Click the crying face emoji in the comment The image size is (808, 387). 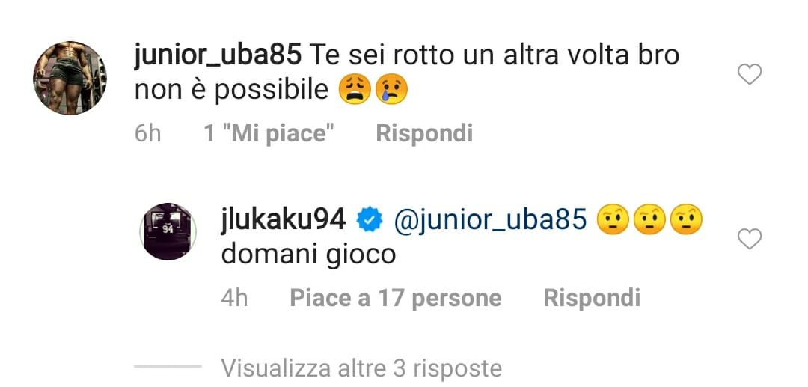click(x=392, y=90)
